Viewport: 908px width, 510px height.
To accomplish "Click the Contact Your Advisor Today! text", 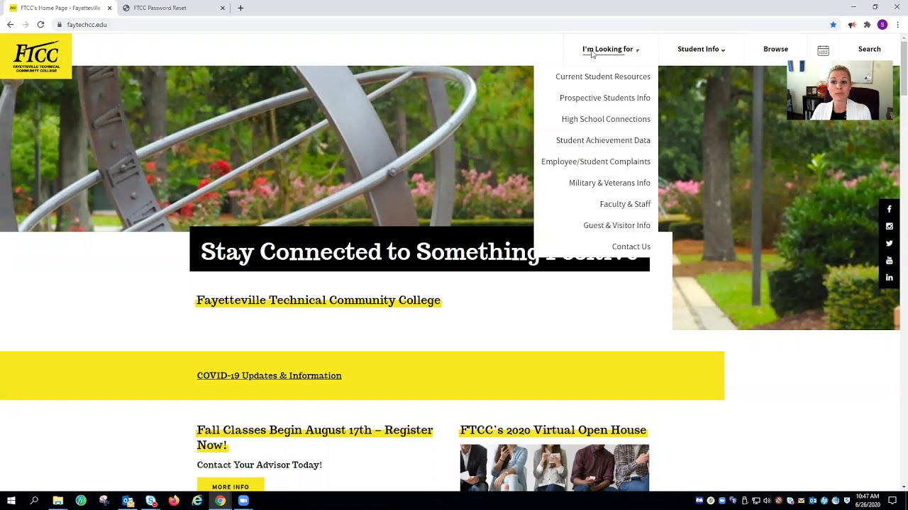I will click(260, 465).
